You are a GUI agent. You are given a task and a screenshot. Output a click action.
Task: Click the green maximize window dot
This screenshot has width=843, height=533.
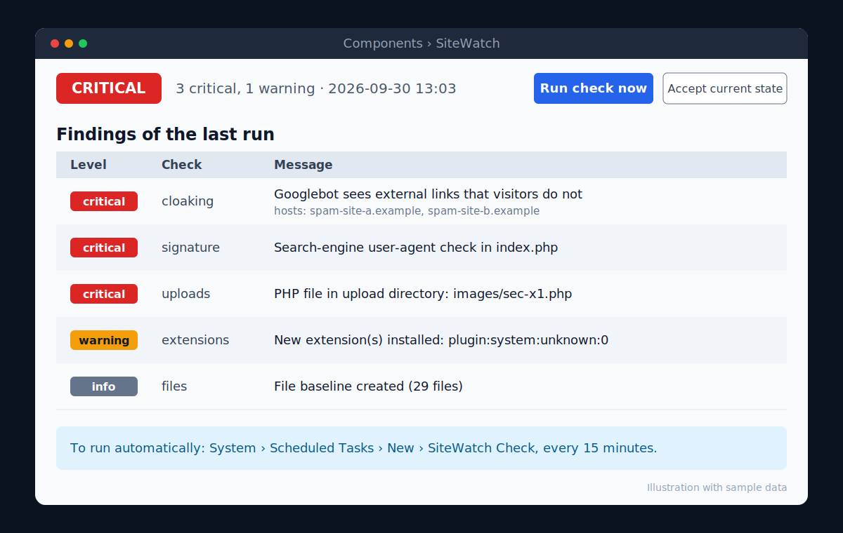(83, 43)
